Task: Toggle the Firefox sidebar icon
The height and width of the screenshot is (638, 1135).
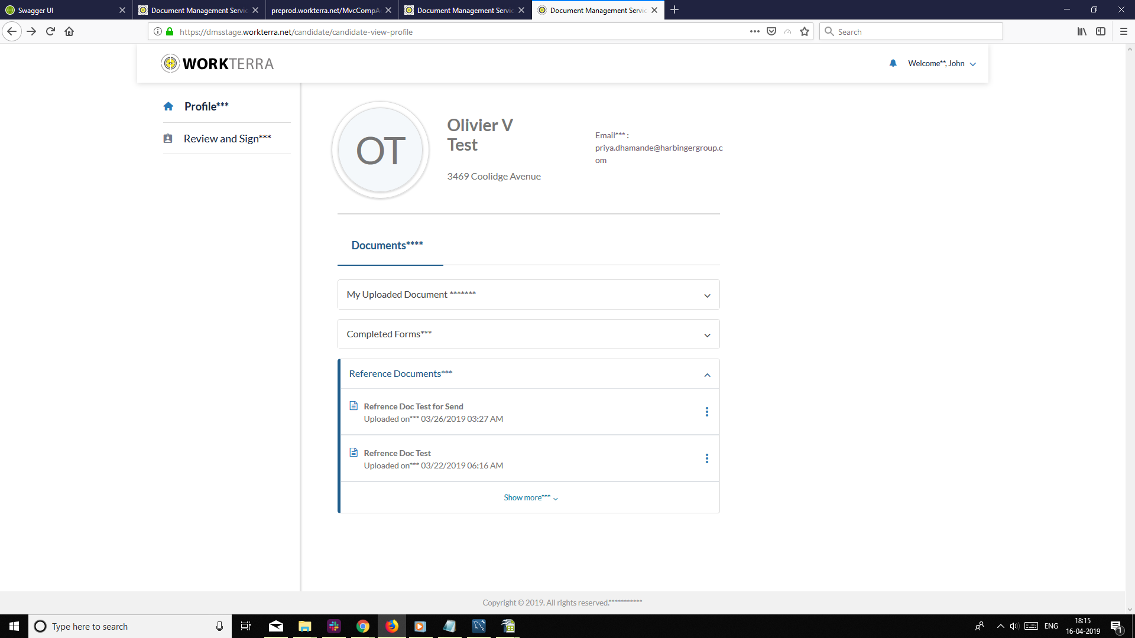Action: (1101, 31)
